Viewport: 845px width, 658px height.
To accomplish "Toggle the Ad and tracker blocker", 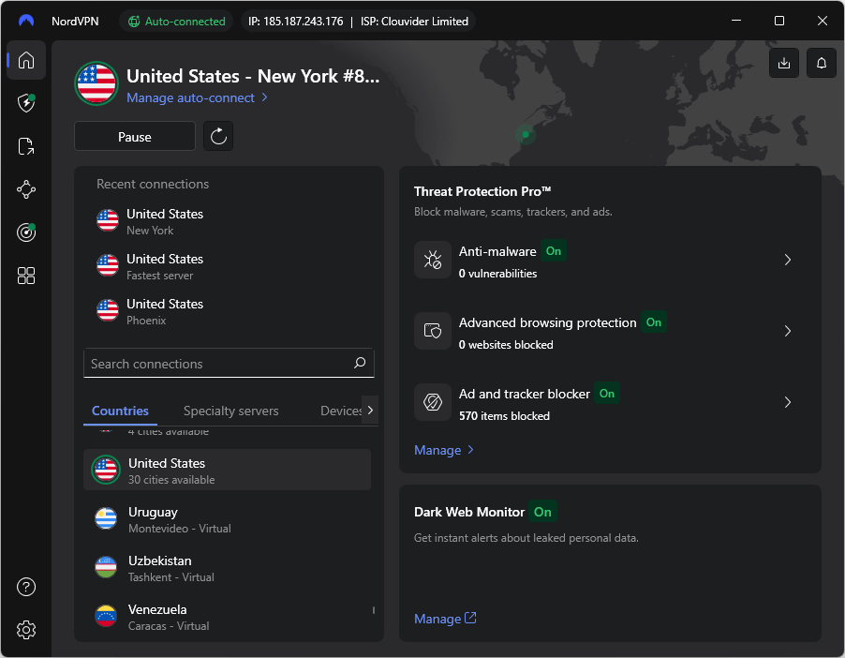I will tap(606, 394).
